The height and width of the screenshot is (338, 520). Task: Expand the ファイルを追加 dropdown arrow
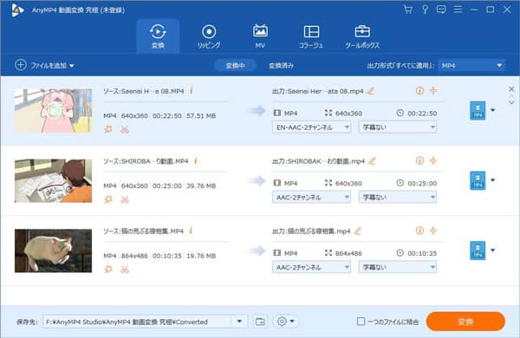[x=72, y=66]
